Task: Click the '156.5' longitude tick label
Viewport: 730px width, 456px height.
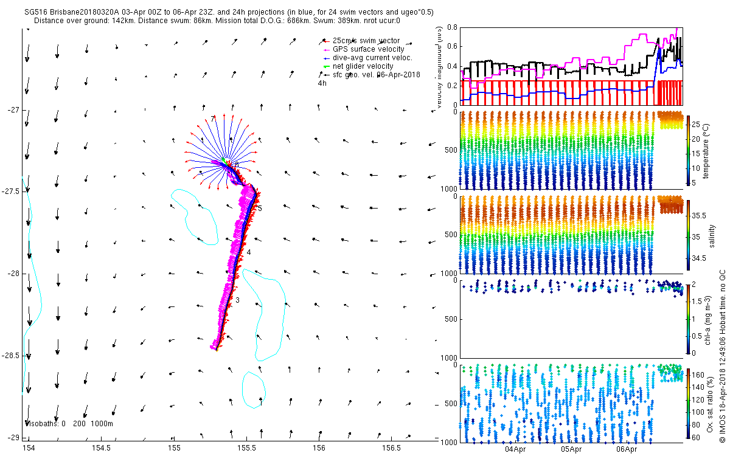Action: tap(391, 447)
